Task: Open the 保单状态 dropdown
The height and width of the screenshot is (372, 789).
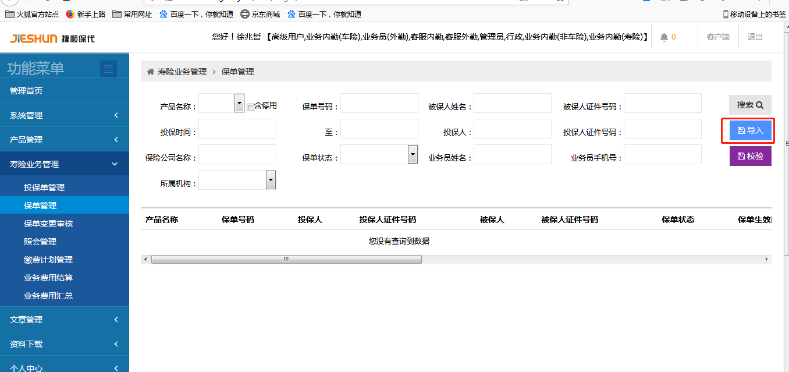Action: [413, 154]
